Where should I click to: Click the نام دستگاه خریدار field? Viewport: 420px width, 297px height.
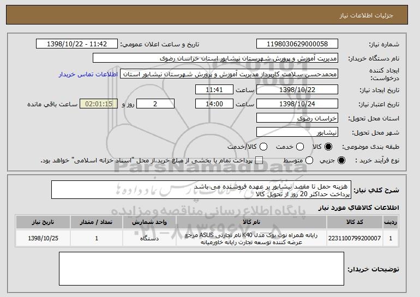[x=215, y=58]
